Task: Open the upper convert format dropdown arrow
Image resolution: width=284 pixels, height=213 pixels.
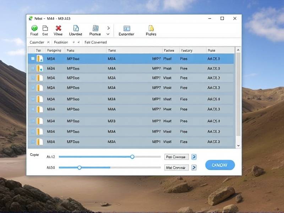Action: [194, 157]
